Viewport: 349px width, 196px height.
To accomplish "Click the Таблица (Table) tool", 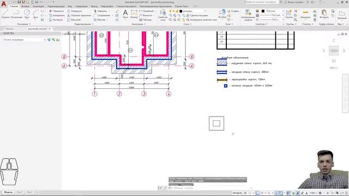I will pyautogui.click(x=146, y=20).
